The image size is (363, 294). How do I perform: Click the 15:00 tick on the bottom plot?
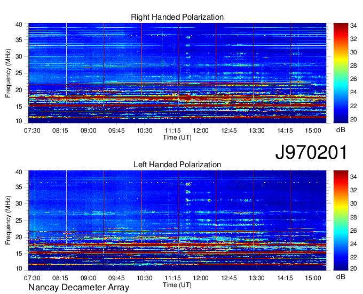pyautogui.click(x=313, y=278)
